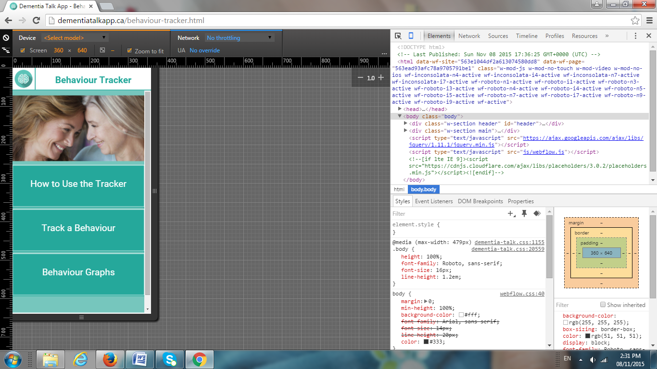Open DevTools three-dot customize menu
The width and height of the screenshot is (657, 369).
point(635,36)
